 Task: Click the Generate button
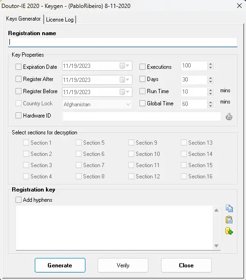tap(60, 265)
